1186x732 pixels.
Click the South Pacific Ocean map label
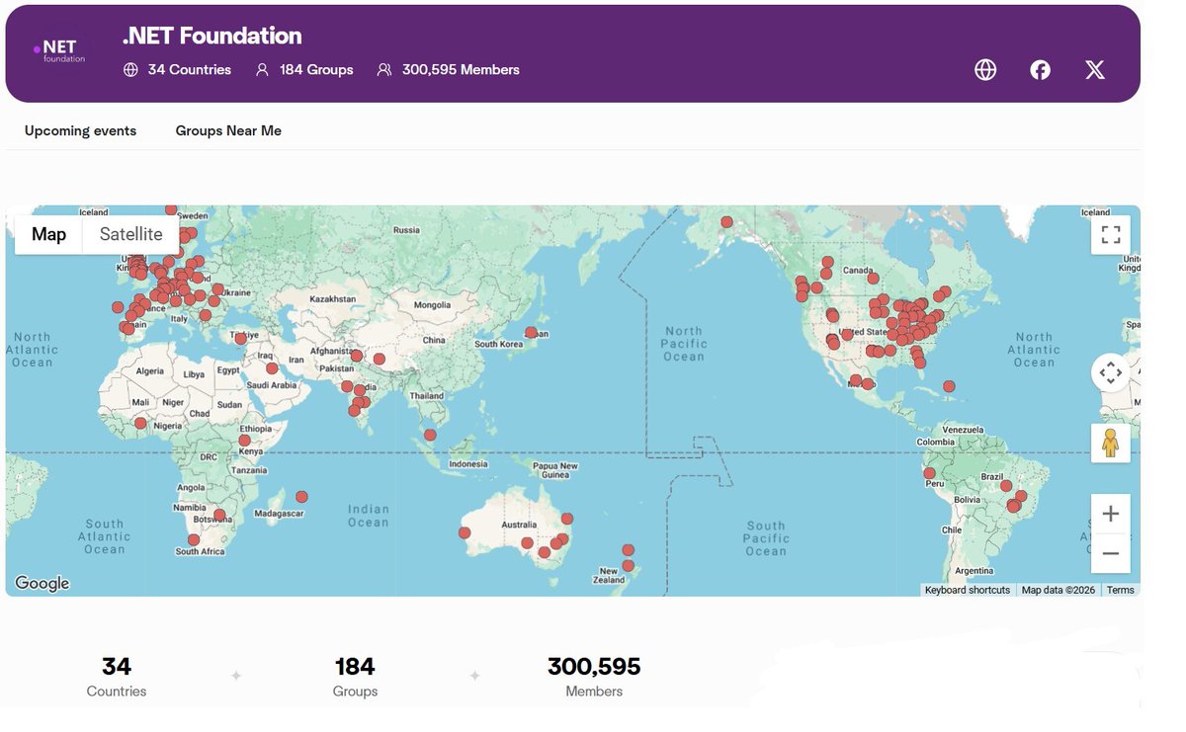766,538
